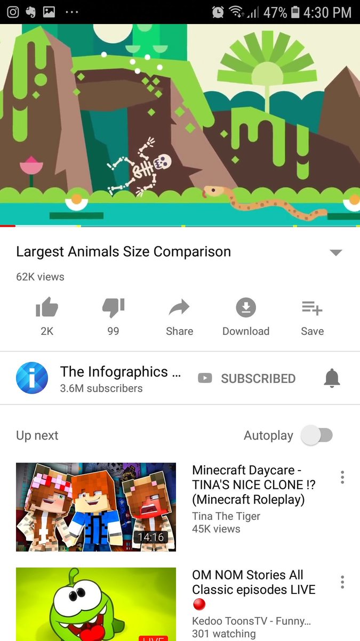360x641 pixels.
Task: Tap the Instagram notification in status bar
Action: pyautogui.click(x=13, y=12)
